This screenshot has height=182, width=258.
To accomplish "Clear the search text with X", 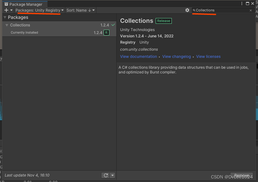I will tap(251, 10).
